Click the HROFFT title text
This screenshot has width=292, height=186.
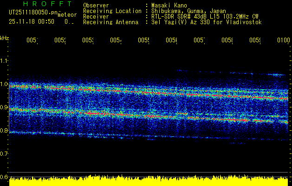click(x=47, y=4)
